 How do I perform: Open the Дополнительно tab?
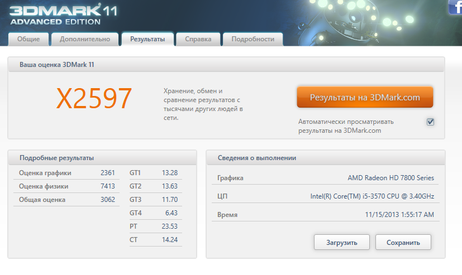[x=85, y=39]
